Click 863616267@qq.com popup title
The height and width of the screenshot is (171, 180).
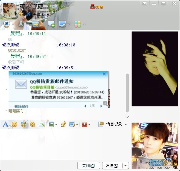click(27, 74)
